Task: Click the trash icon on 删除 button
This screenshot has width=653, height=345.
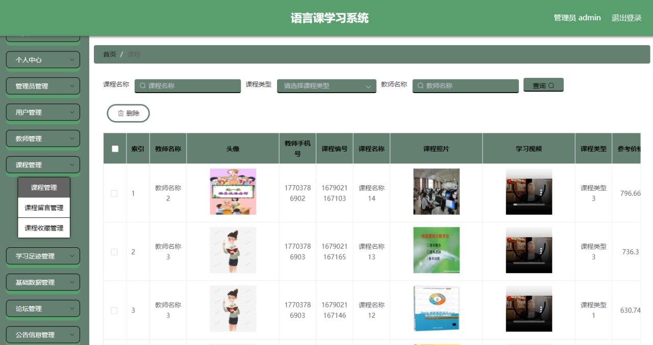Action: tap(121, 113)
